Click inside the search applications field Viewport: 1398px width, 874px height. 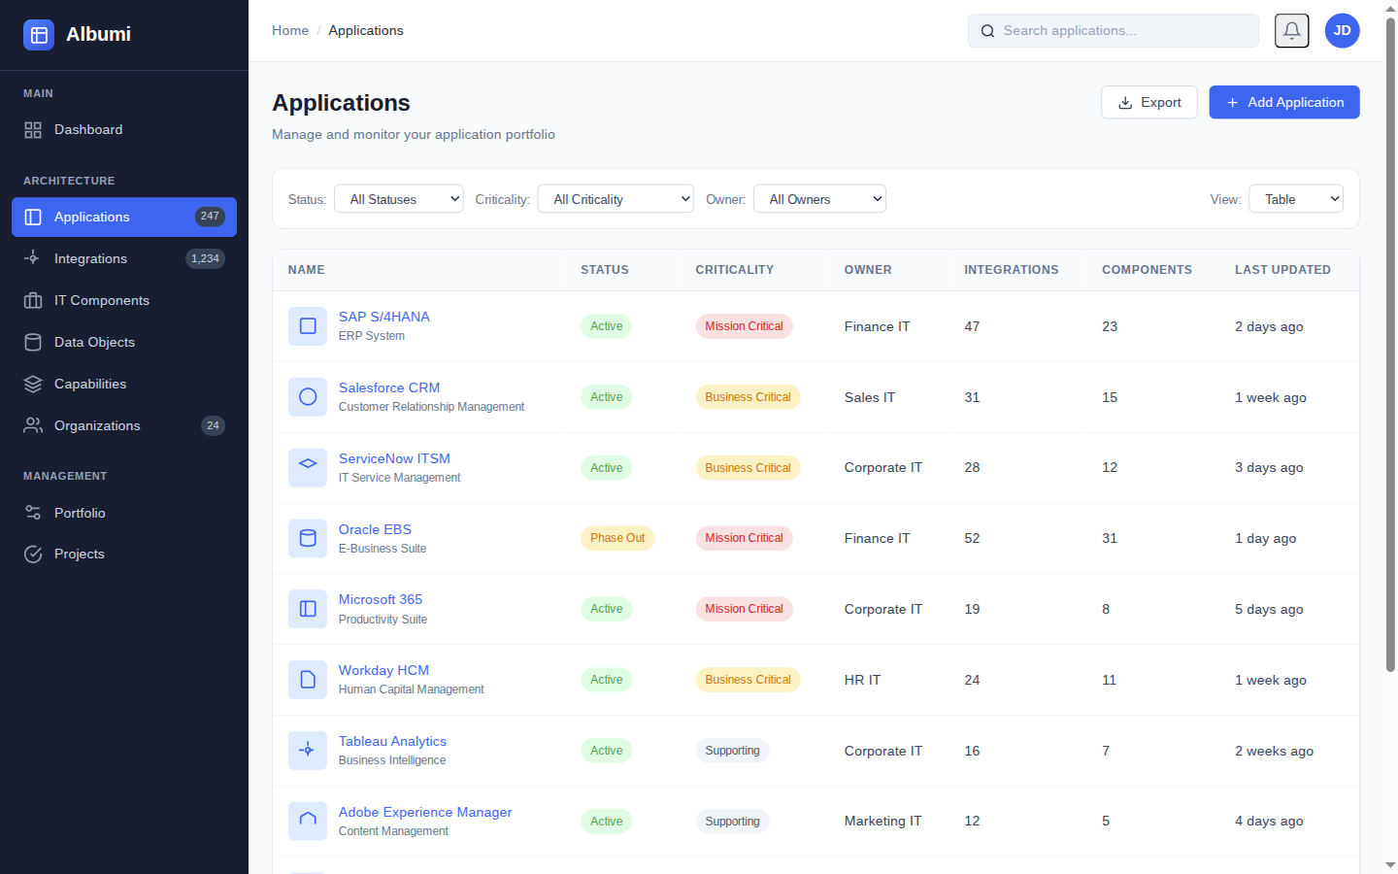coord(1113,30)
